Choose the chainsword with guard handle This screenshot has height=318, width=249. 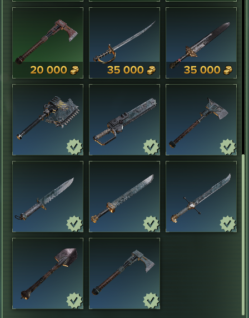124,120
